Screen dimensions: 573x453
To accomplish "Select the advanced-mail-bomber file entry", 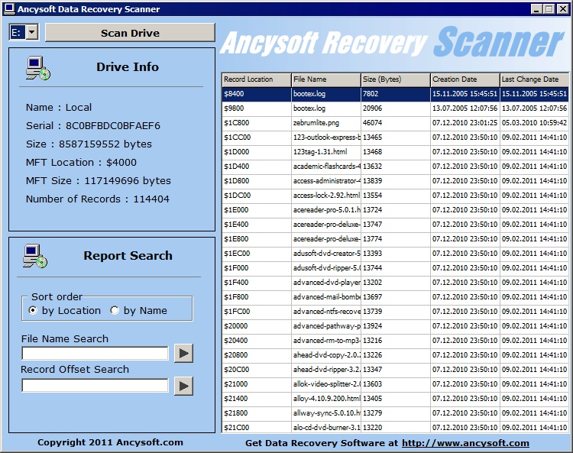I will [x=326, y=297].
